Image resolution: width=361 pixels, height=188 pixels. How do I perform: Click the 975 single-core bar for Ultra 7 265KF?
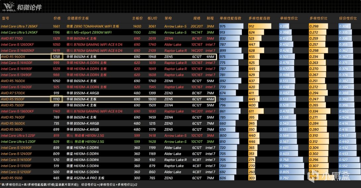231,26
